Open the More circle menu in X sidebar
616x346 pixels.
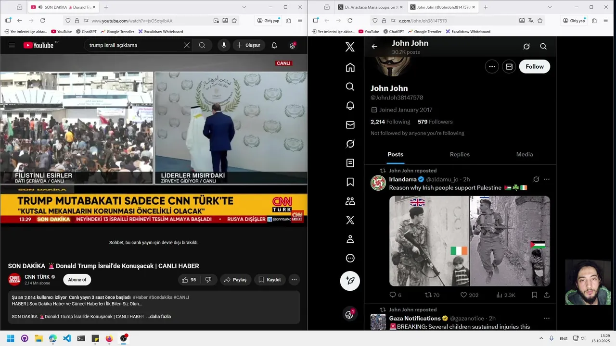pos(350,258)
